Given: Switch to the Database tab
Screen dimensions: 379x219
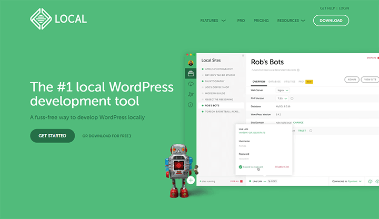Looking at the screenshot, I should (x=274, y=82).
